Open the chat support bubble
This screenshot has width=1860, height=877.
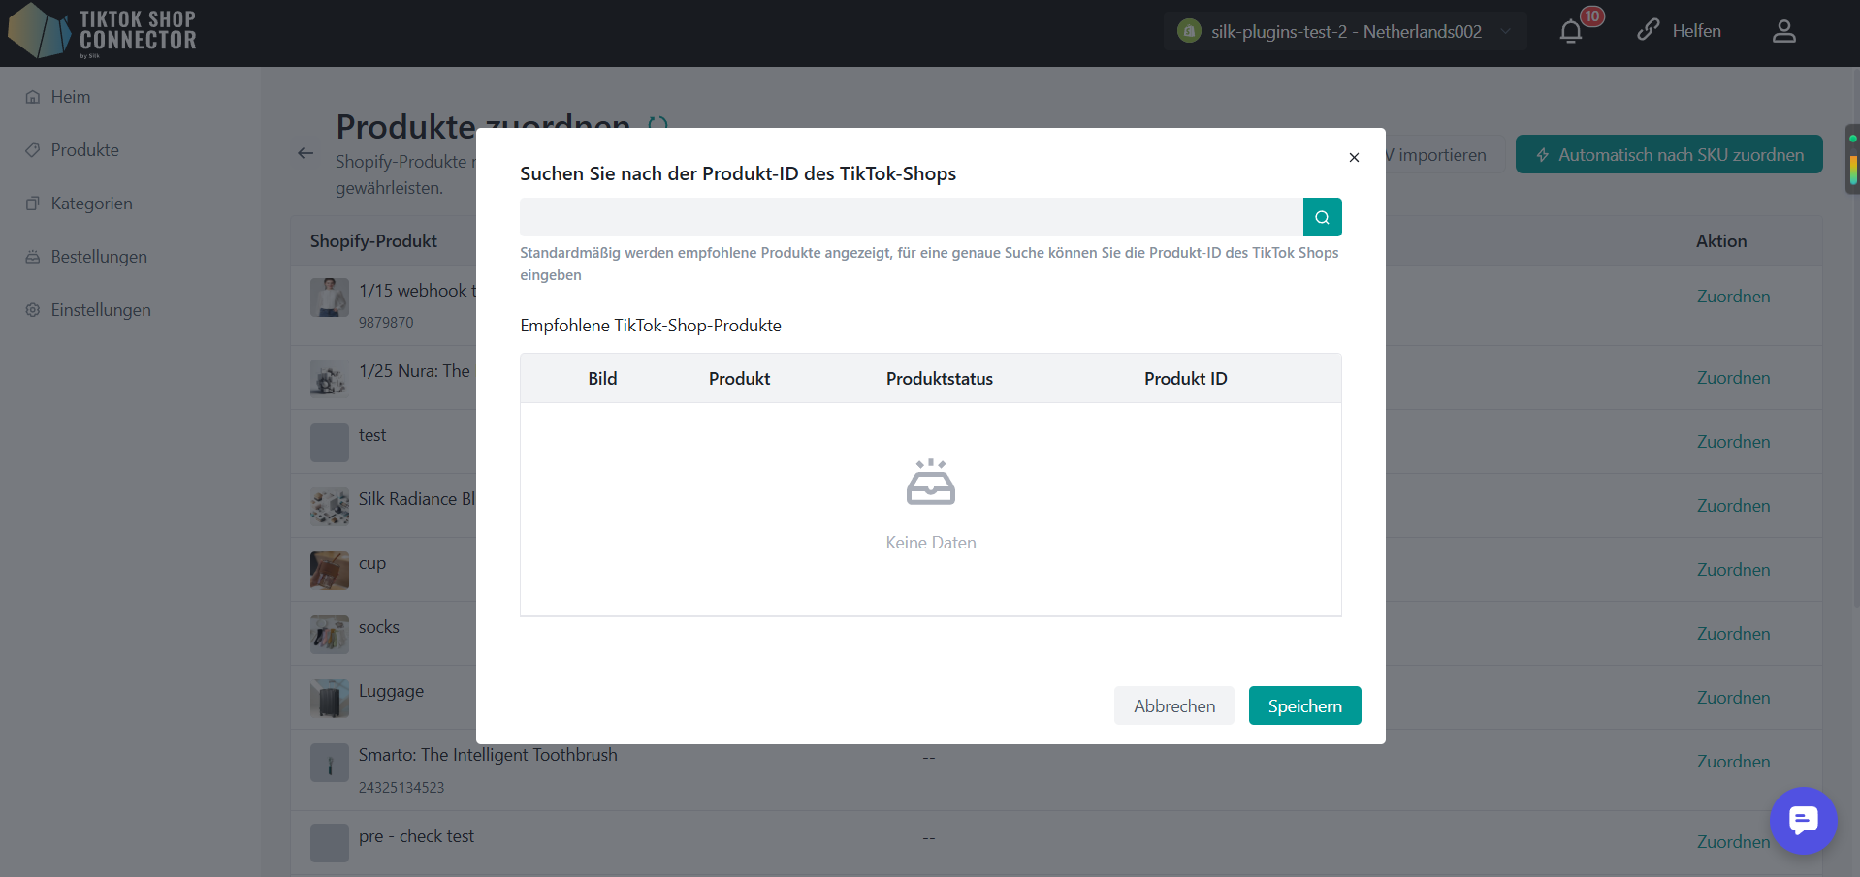(1803, 821)
